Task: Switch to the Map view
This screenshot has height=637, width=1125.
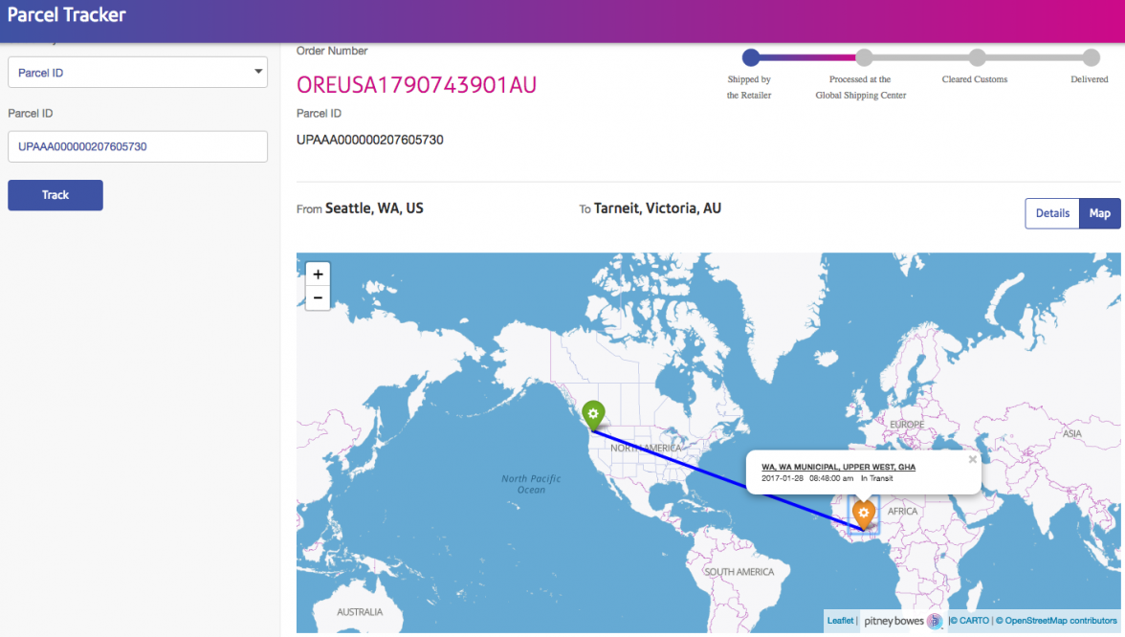Action: [x=1099, y=213]
